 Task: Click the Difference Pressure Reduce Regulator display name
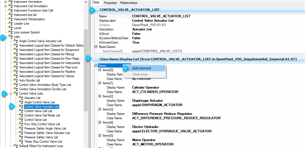click(x=162, y=113)
